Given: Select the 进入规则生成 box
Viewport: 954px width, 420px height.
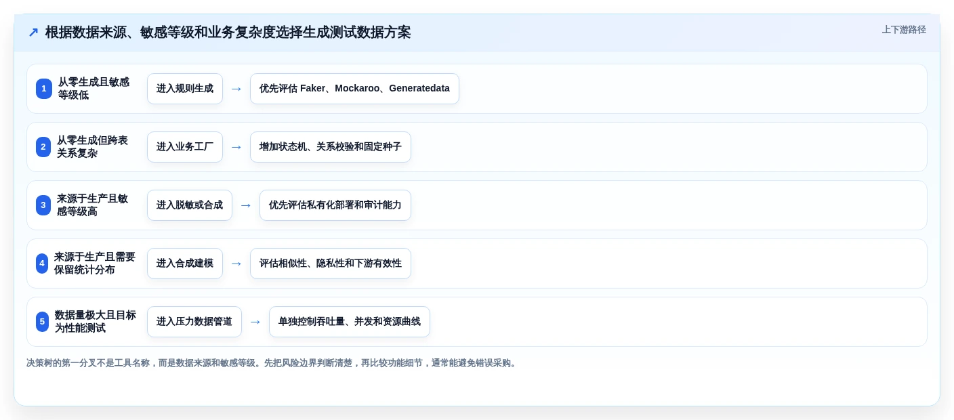Looking at the screenshot, I should coord(185,89).
